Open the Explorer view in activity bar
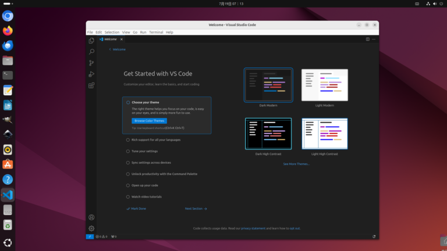Viewport: 447px width, 251px height. point(91,41)
